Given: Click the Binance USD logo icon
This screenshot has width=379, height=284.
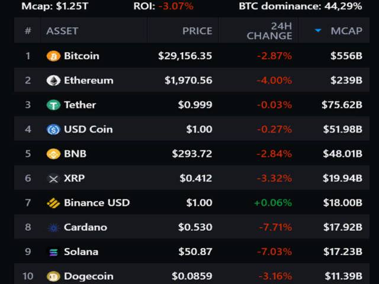Looking at the screenshot, I should pyautogui.click(x=53, y=203).
